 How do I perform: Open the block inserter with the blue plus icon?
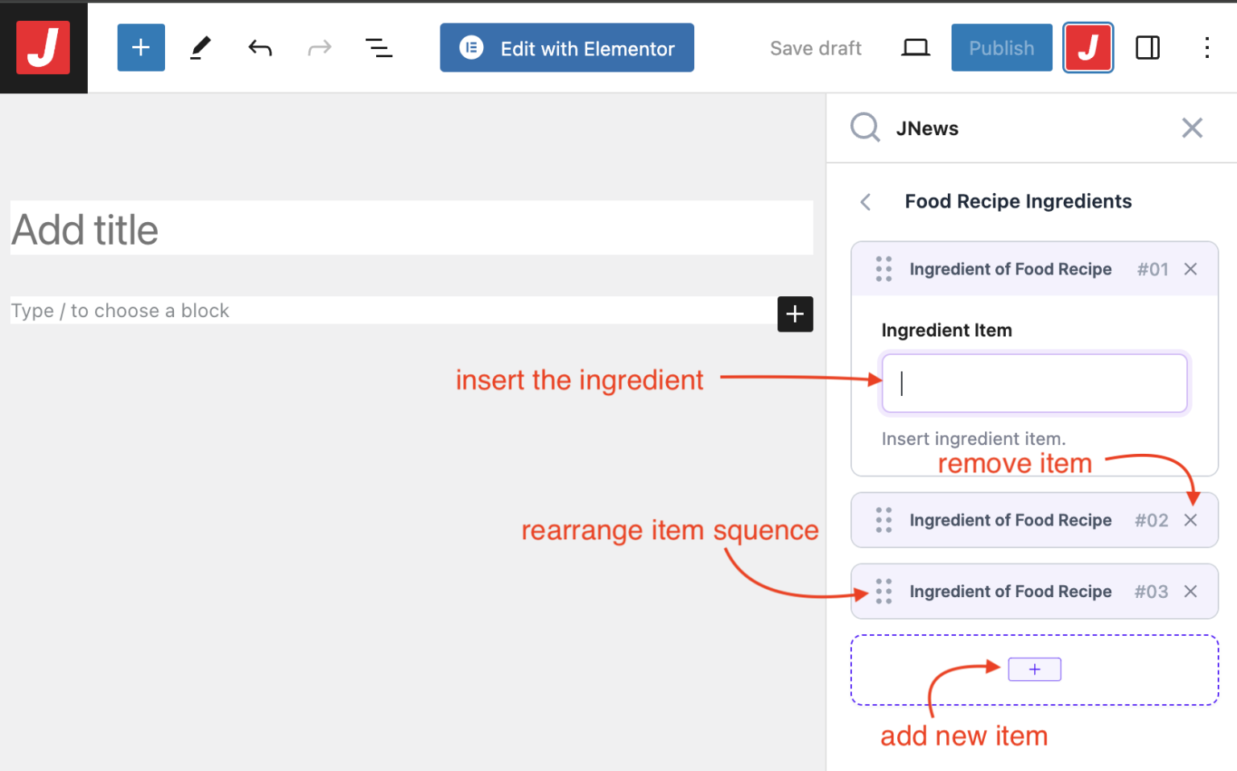coord(141,47)
